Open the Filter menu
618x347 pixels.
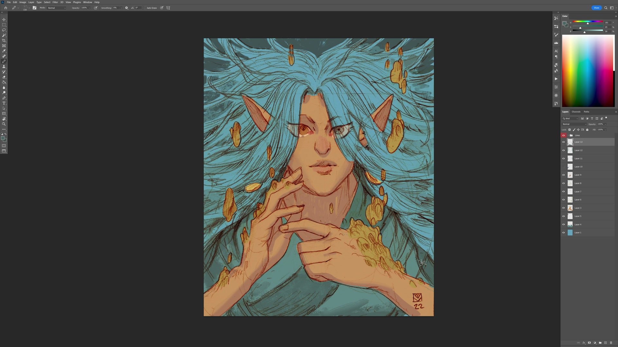click(x=55, y=2)
